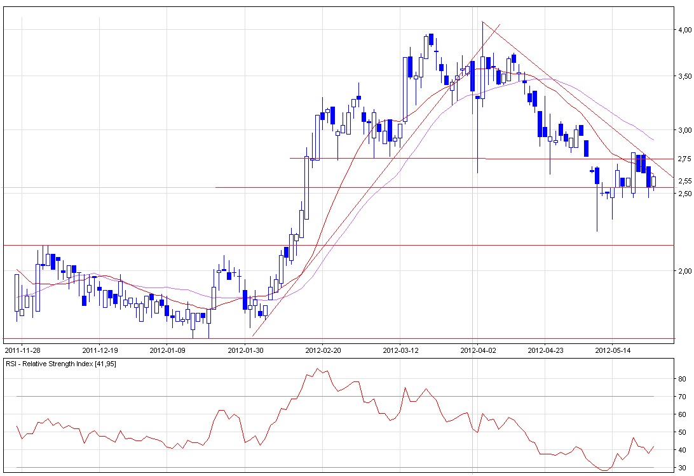The width and height of the screenshot is (694, 476).
Task: Click the 4,00 price axis label
Action: tap(684, 30)
